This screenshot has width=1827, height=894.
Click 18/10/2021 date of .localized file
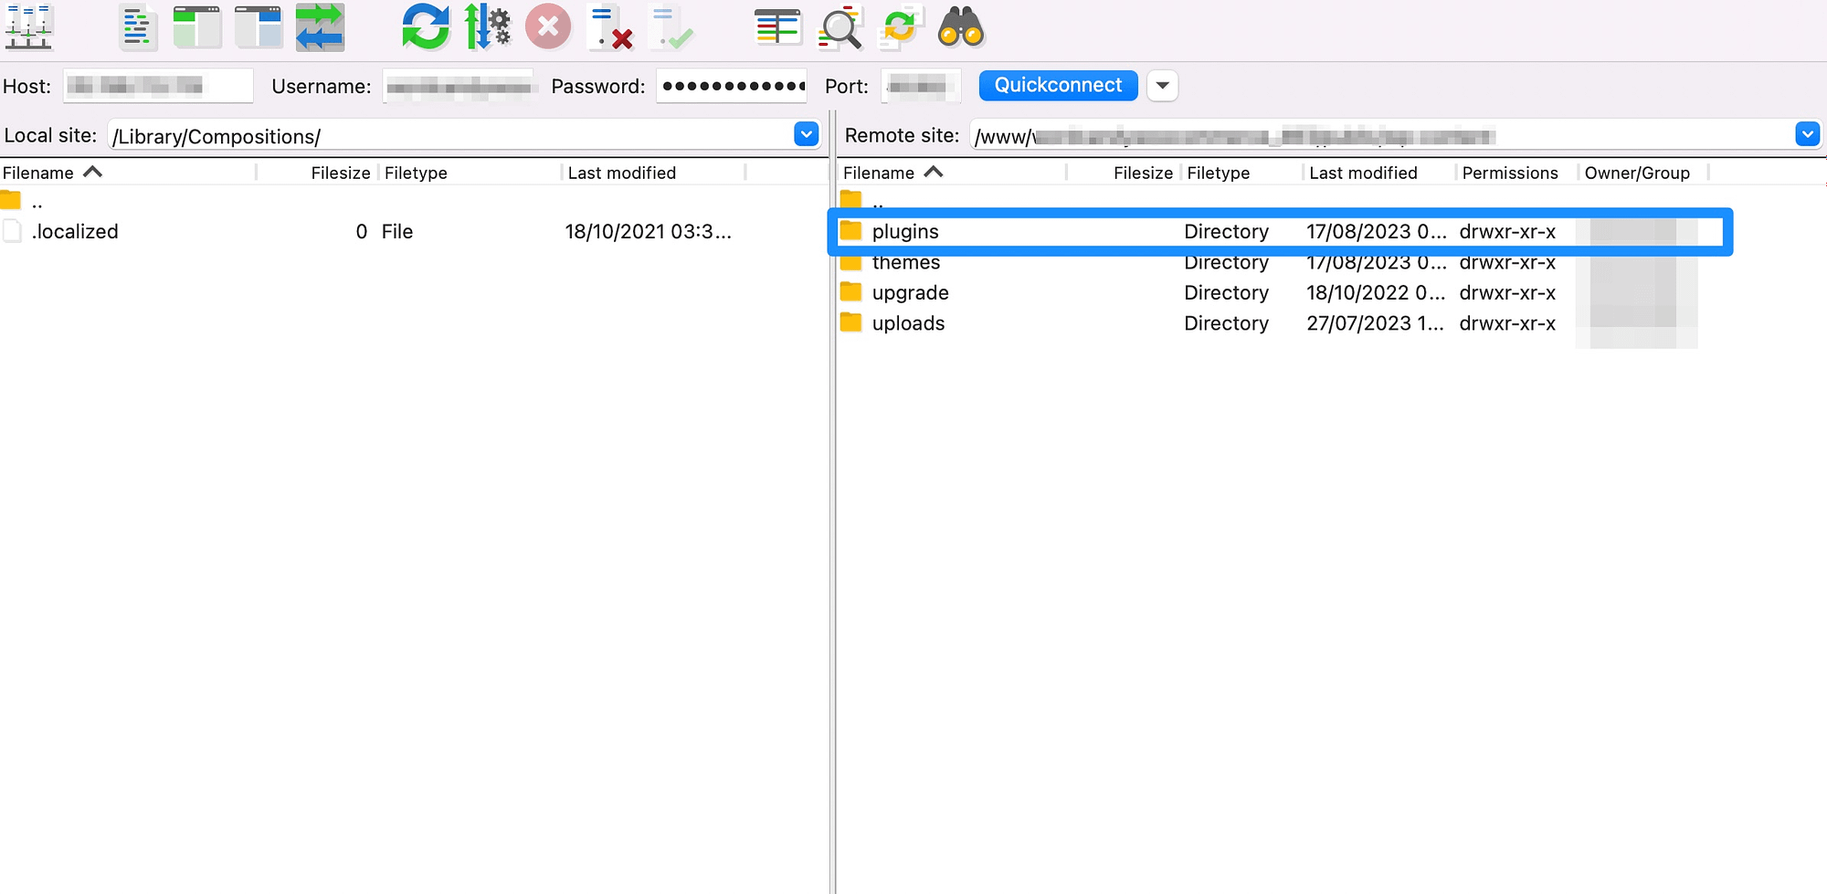coord(648,232)
